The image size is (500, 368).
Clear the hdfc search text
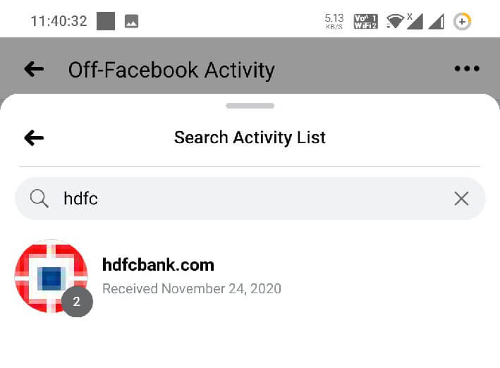461,199
